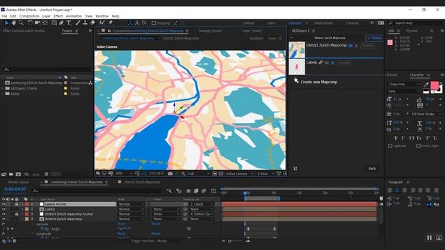Select the Clone Stamp tool

[x=85, y=23]
